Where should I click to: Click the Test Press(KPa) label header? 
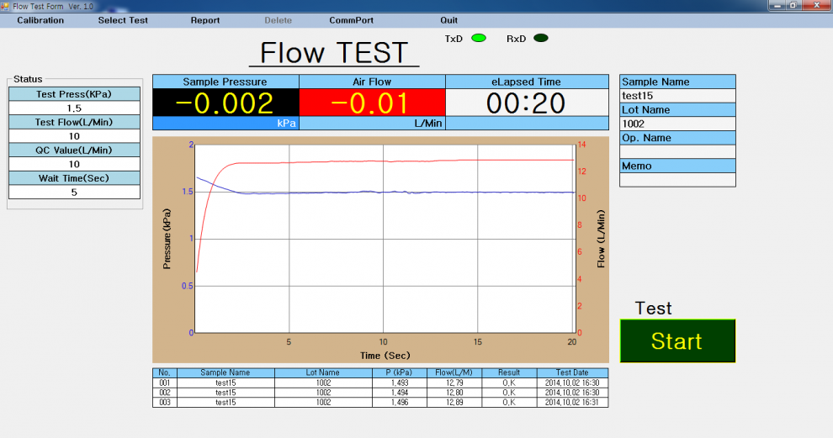pos(74,94)
